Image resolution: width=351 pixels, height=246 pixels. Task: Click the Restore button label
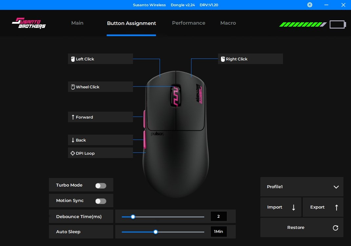[296, 227]
